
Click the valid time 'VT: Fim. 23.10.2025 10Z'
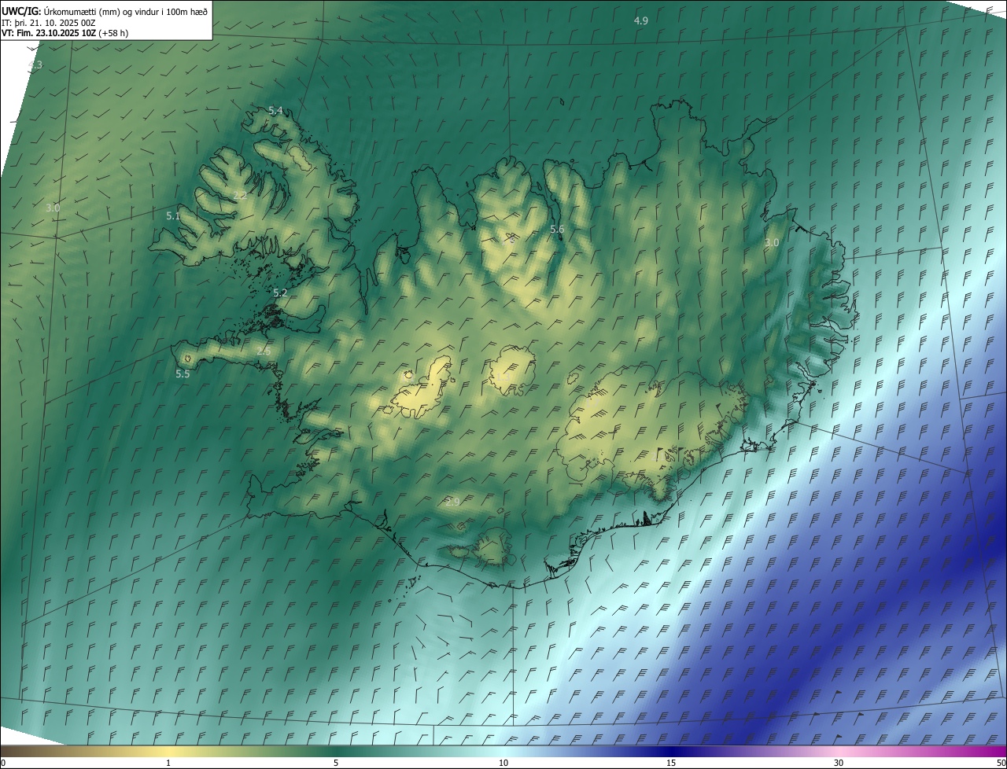tap(49, 33)
